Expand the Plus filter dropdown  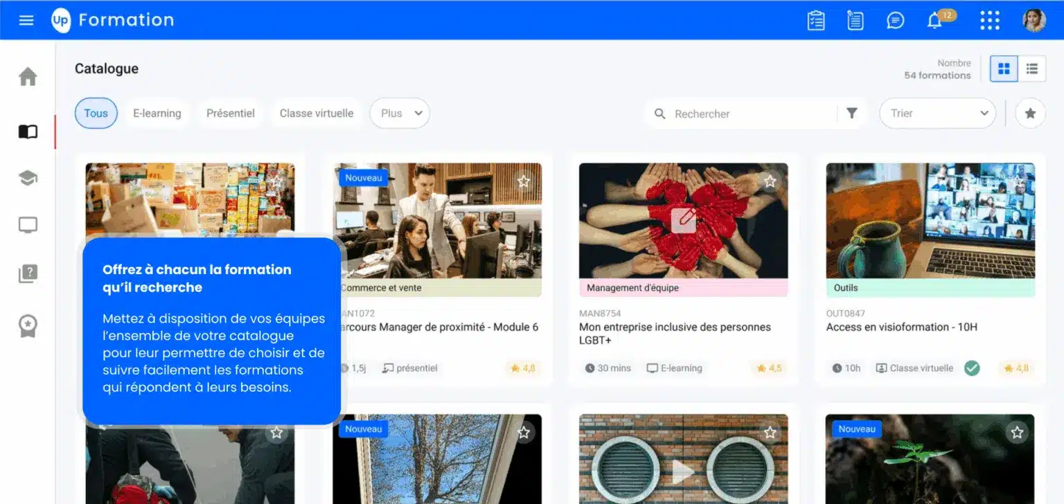tap(400, 114)
